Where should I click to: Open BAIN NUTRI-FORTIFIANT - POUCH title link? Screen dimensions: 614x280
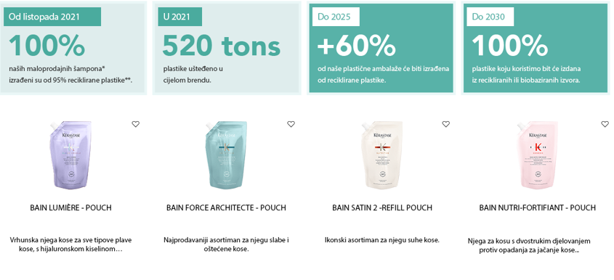[537, 207]
